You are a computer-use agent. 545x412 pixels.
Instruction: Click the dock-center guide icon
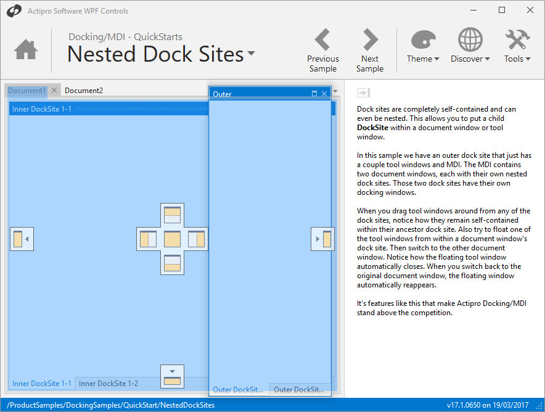coord(172,239)
